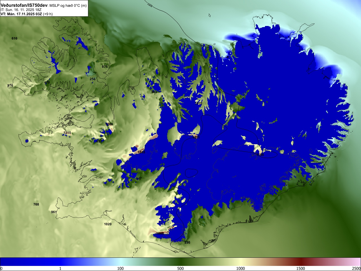Click the '(+9 h)' forecast offset text
361x271 pixels.
(48, 14)
